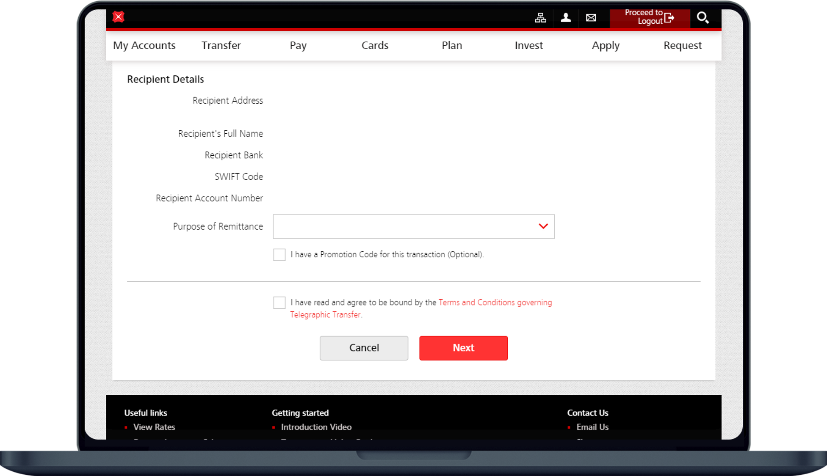Open the Cards menu
The height and width of the screenshot is (476, 827).
click(375, 45)
